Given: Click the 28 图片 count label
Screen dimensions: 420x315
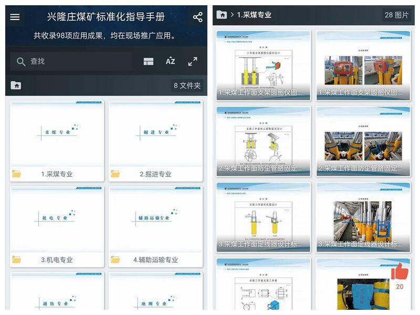Looking at the screenshot, I should click(396, 15).
